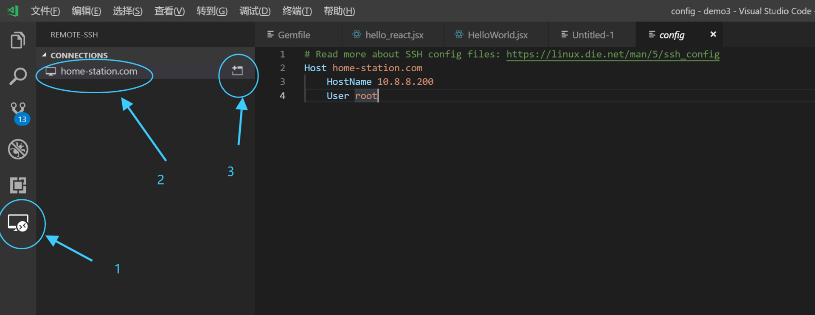Click file icon on Gemfile tab

pos(270,34)
